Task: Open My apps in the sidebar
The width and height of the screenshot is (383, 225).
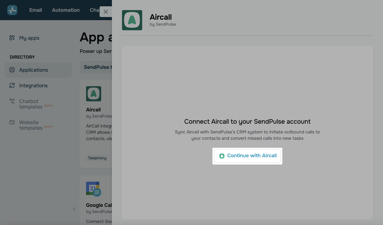Action: tap(29, 38)
